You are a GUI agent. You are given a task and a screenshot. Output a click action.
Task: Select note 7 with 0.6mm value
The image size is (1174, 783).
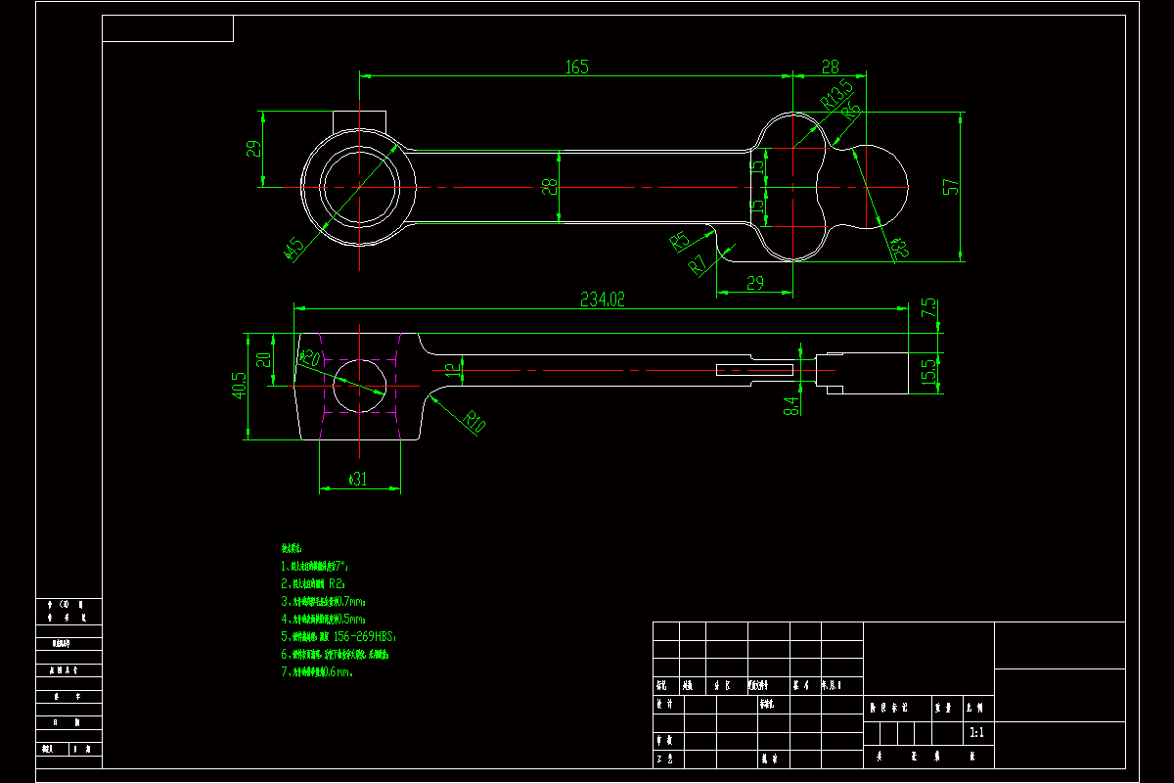click(x=317, y=671)
